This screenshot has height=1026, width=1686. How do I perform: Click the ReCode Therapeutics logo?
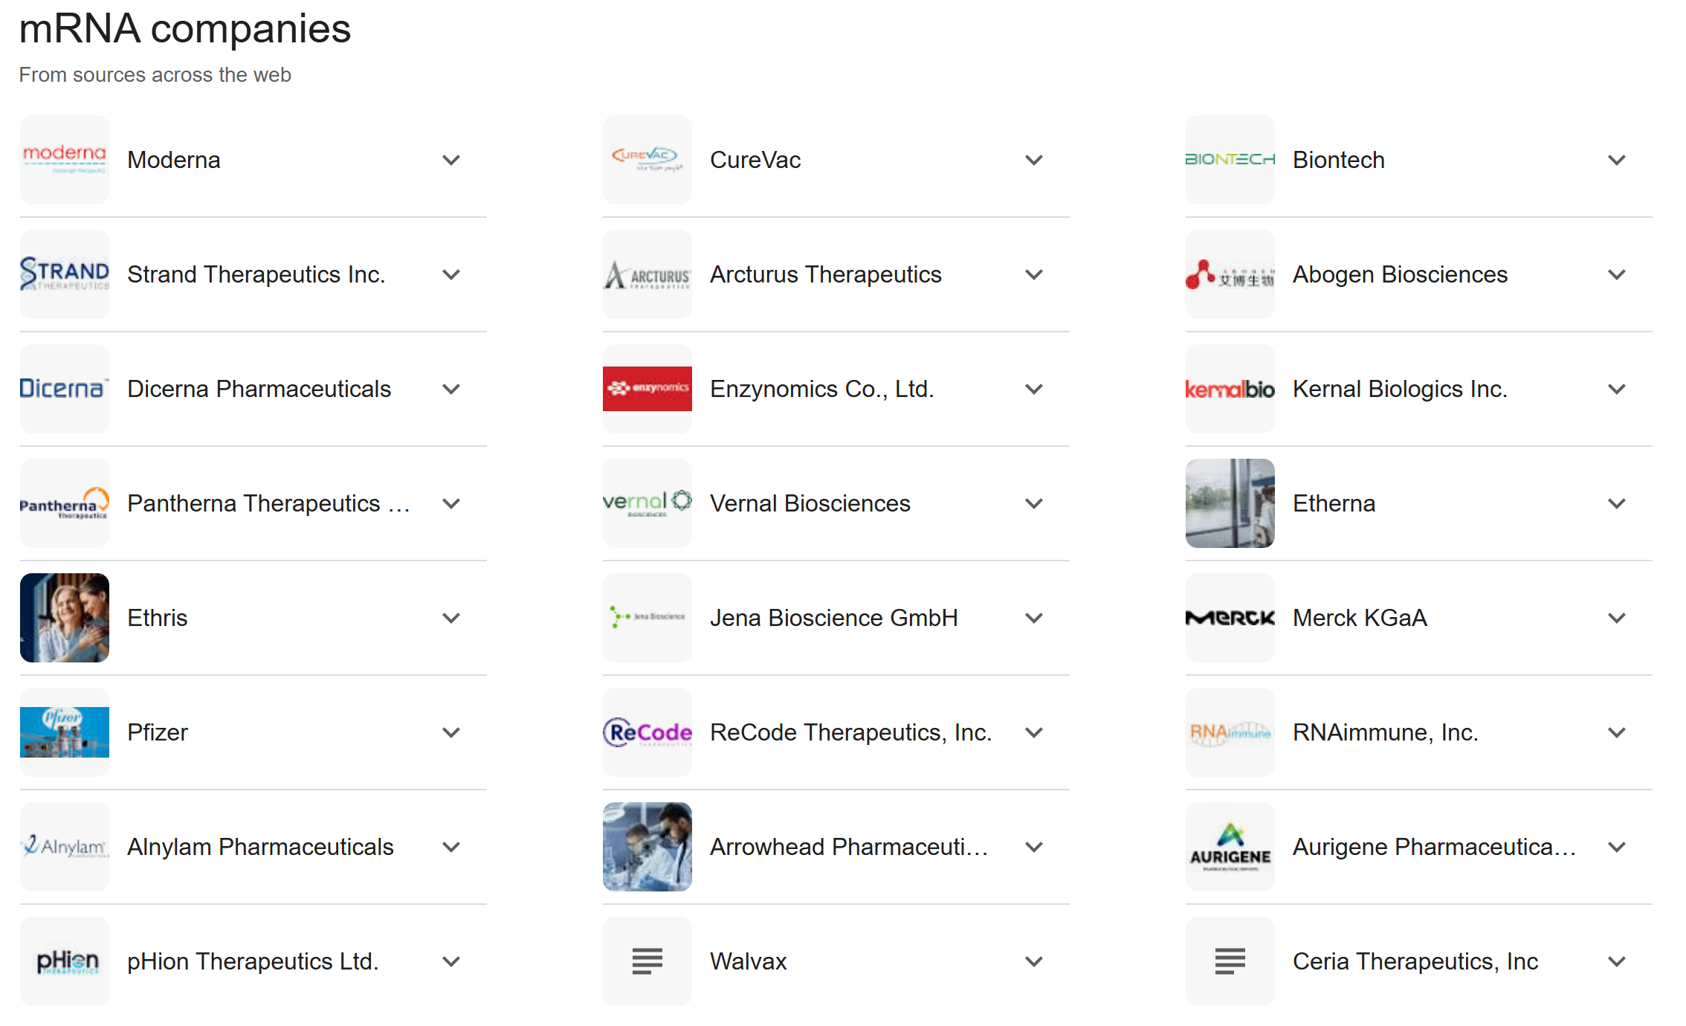[647, 732]
